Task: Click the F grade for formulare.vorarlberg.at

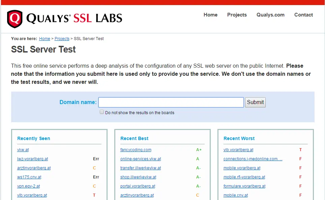Action: tap(300, 186)
